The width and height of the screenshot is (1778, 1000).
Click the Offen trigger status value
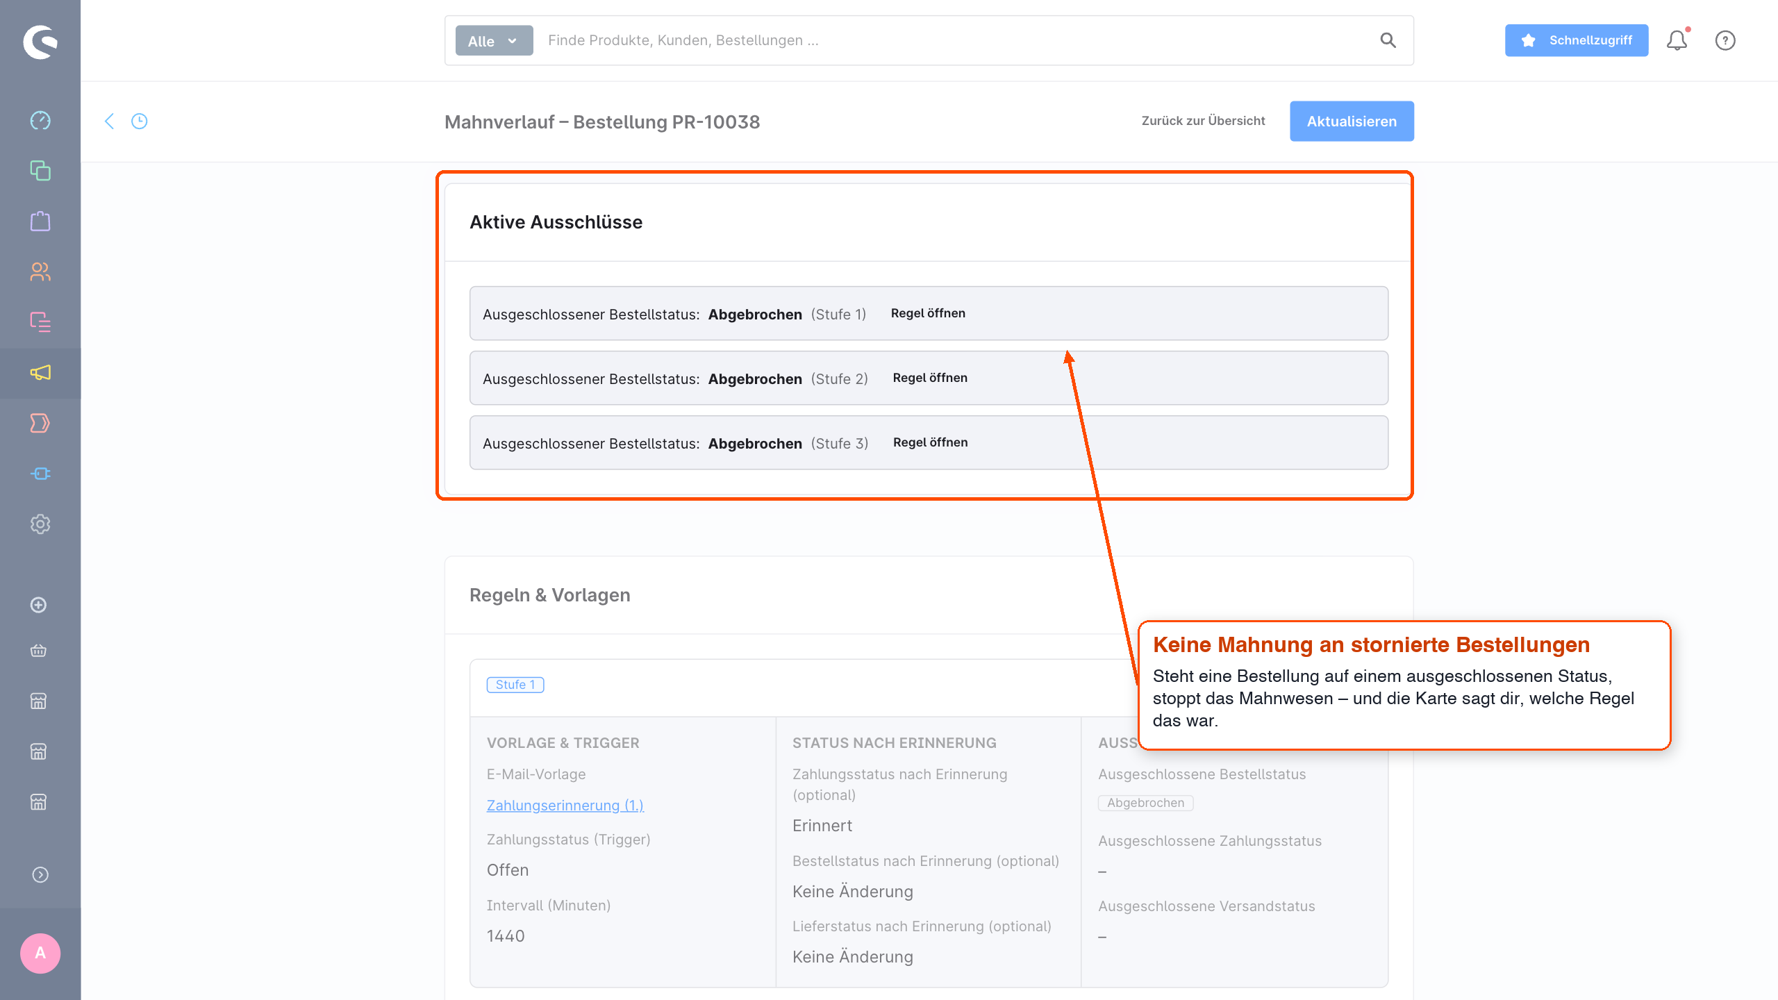point(508,870)
